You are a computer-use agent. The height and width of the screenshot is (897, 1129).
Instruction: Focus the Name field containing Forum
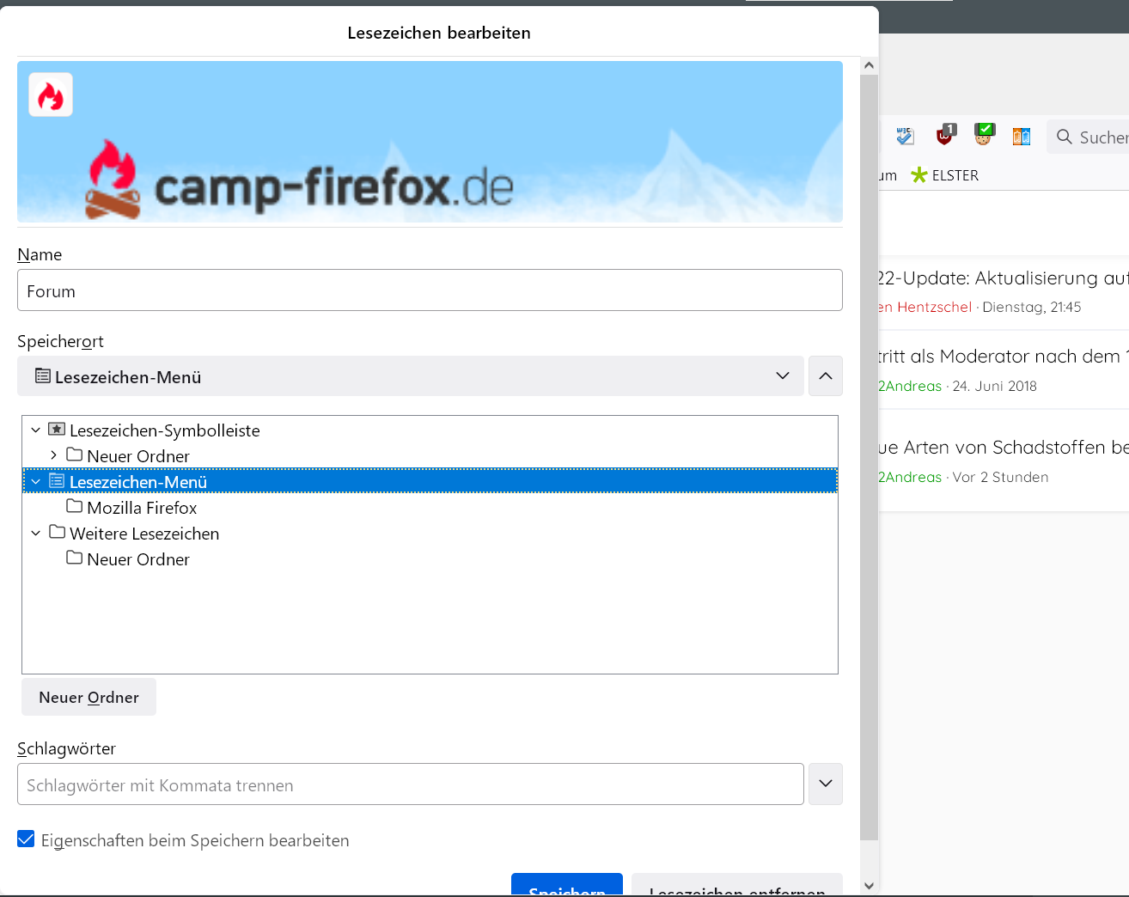430,290
